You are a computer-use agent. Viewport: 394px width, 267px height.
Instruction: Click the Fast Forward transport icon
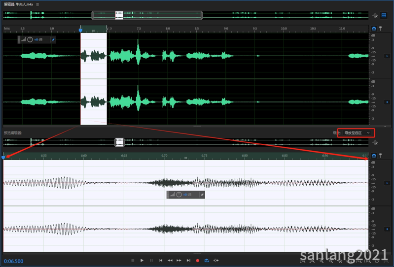pyautogui.click(x=179, y=260)
